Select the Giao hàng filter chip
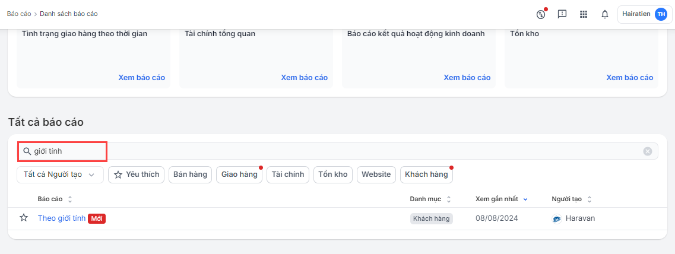Viewport: 675px width, 254px height. click(x=239, y=174)
